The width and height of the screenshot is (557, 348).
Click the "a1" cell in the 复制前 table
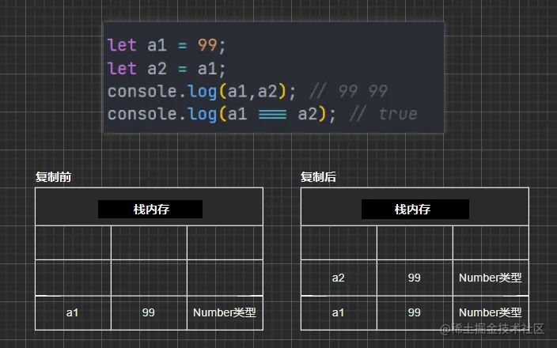click(73, 312)
